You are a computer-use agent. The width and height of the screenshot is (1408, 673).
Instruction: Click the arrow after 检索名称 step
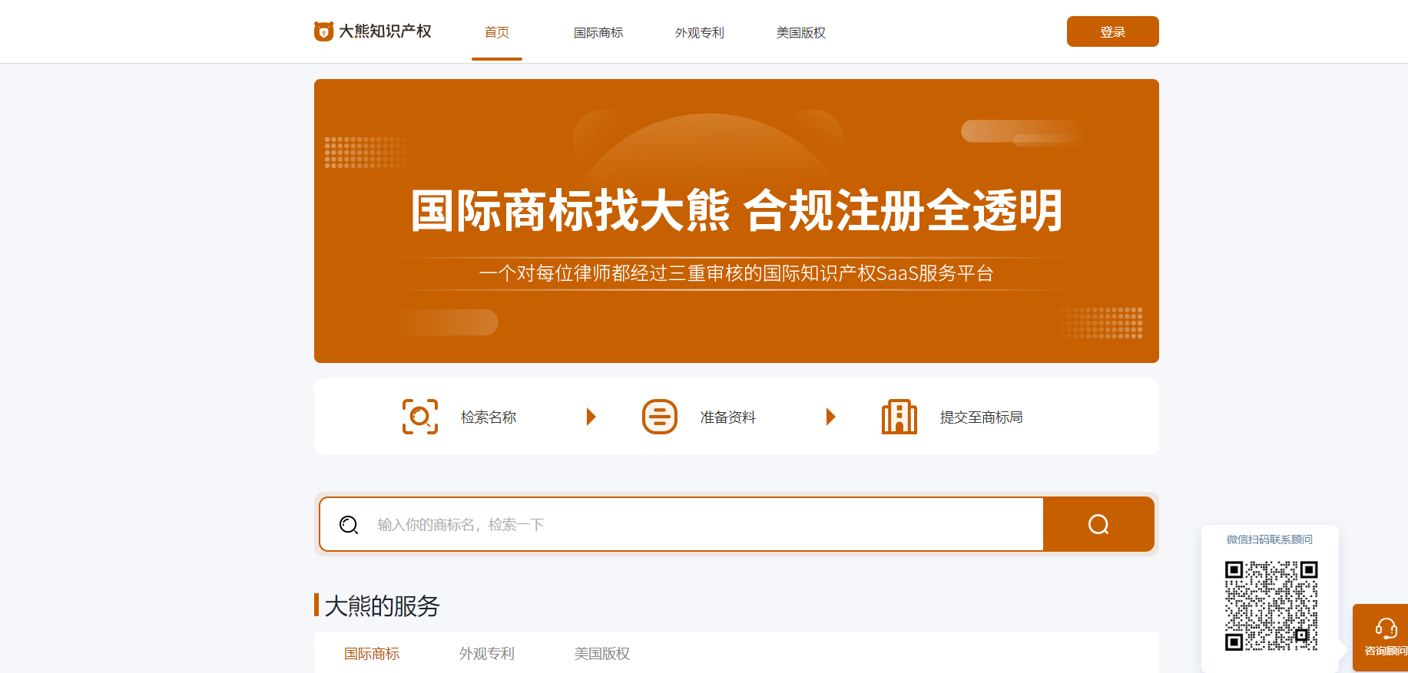pos(591,417)
